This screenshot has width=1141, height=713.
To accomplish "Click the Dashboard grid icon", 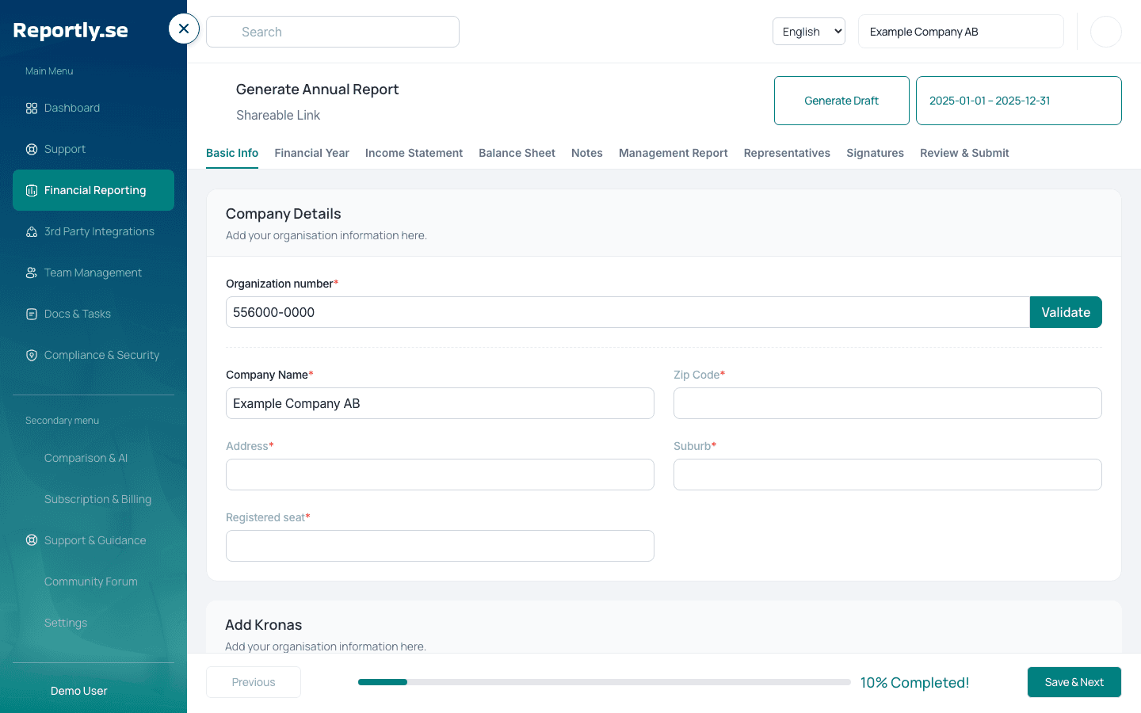I will [x=32, y=108].
